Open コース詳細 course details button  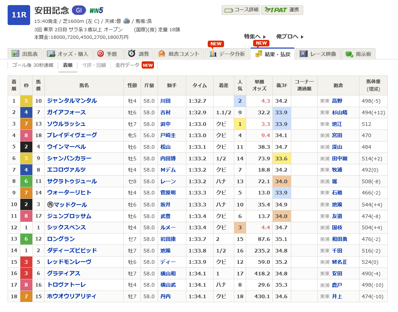tap(241, 10)
